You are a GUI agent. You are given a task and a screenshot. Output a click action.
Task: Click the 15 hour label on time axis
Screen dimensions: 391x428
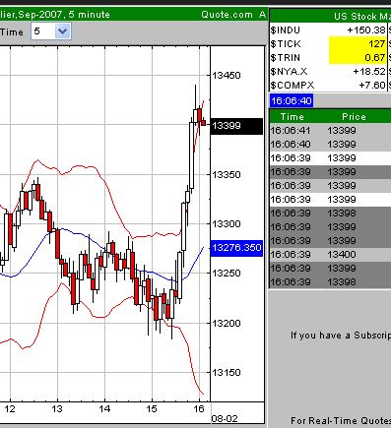152,409
